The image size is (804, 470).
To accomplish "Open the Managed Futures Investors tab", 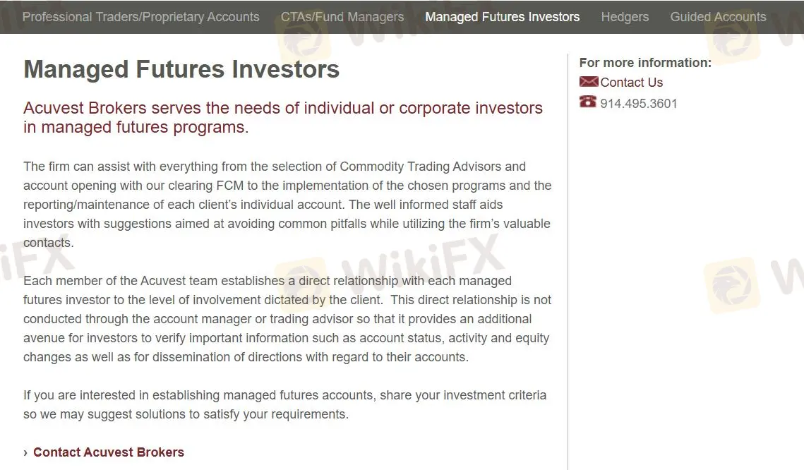I will click(x=502, y=16).
